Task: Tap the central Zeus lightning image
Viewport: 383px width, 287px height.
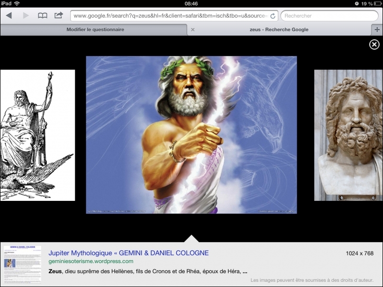Action: point(191,135)
